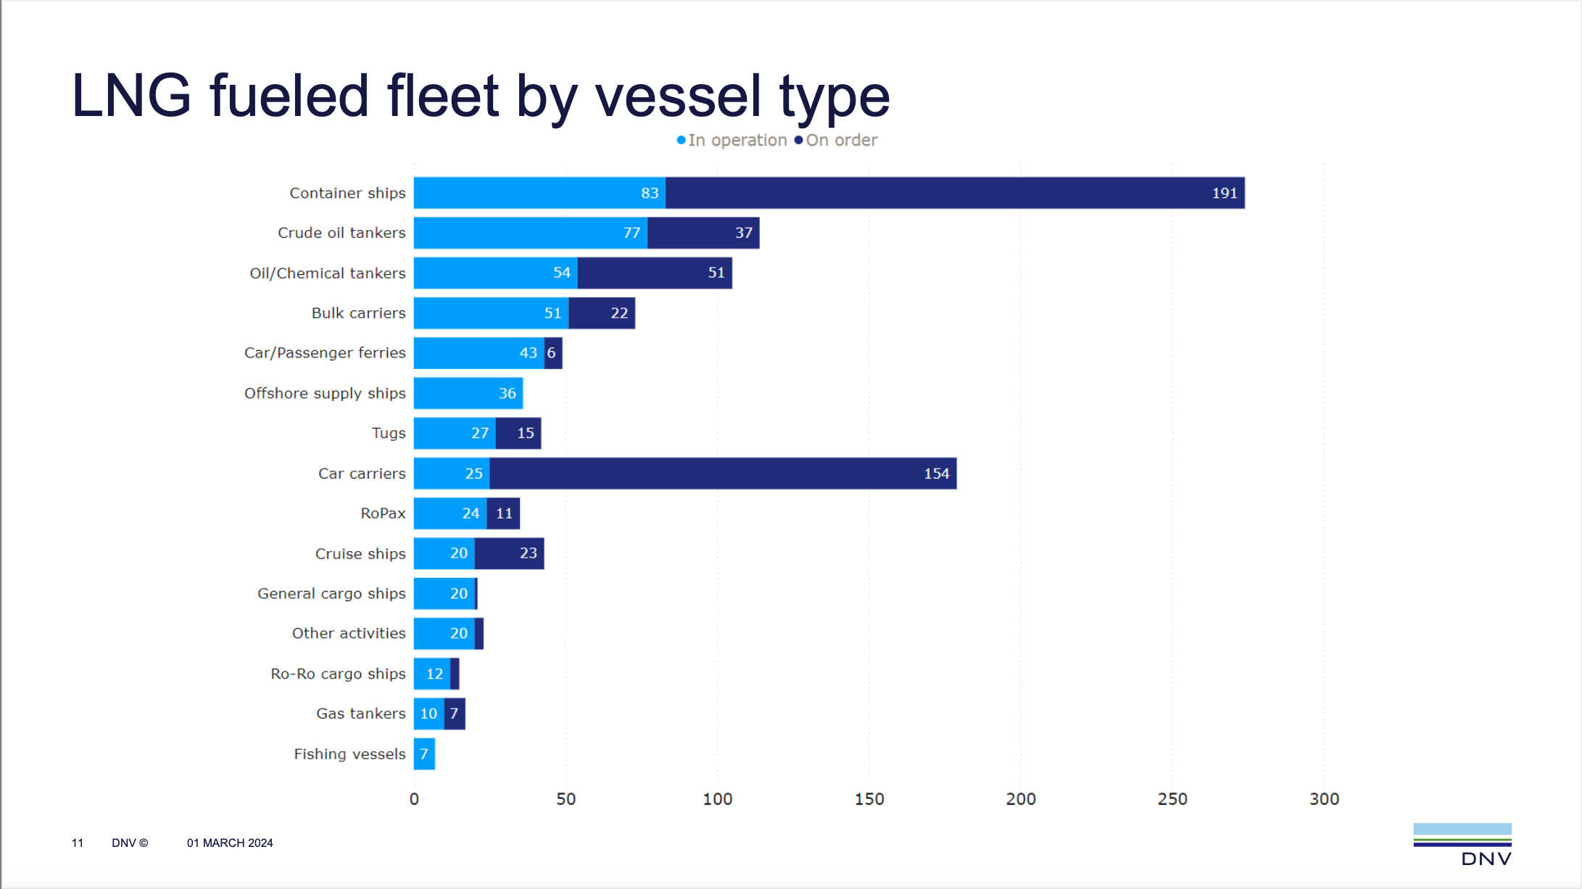Viewport: 1582px width, 889px height.
Task: Click the slide title LNG fueled fleet
Action: (480, 96)
